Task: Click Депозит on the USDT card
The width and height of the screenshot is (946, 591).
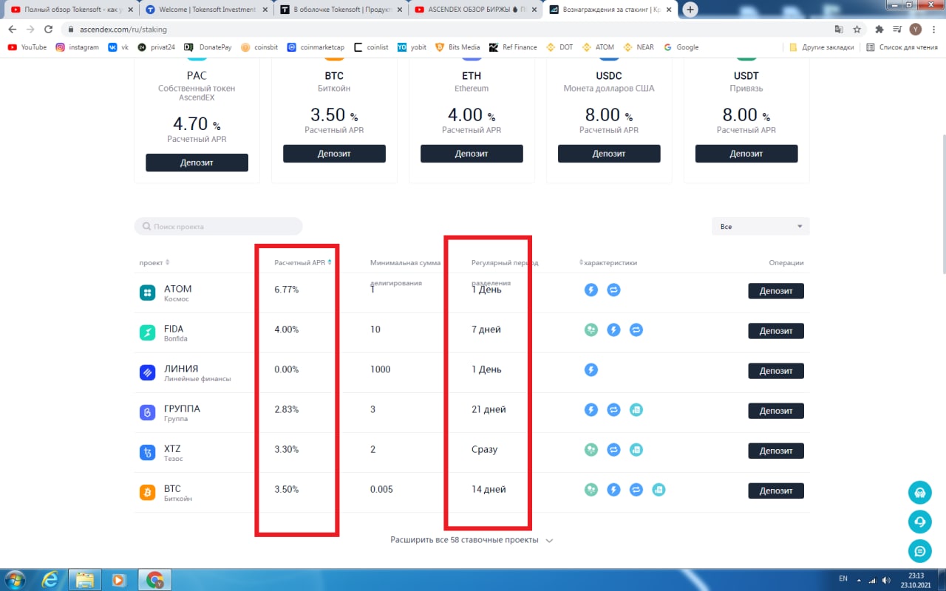Action: tap(746, 154)
